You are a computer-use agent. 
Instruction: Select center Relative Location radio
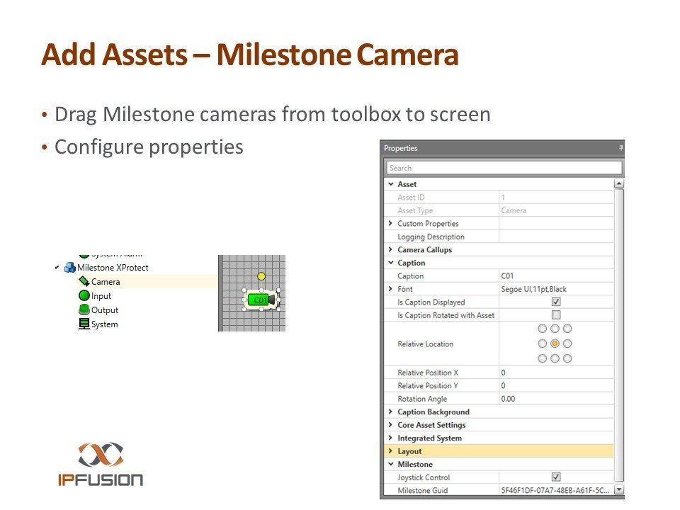(555, 344)
